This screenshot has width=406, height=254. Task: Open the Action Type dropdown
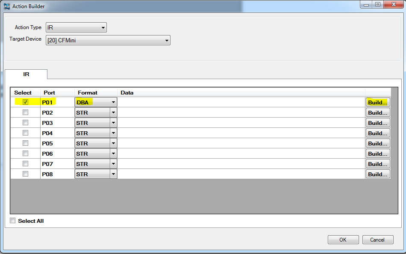[x=76, y=28]
